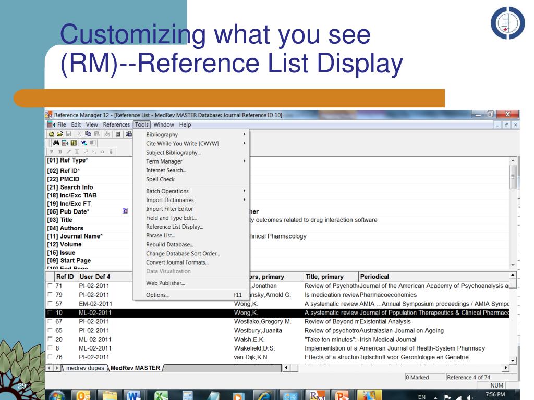The height and width of the screenshot is (400, 534).
Task: Click the Open Database folder icon
Action: click(x=60, y=134)
